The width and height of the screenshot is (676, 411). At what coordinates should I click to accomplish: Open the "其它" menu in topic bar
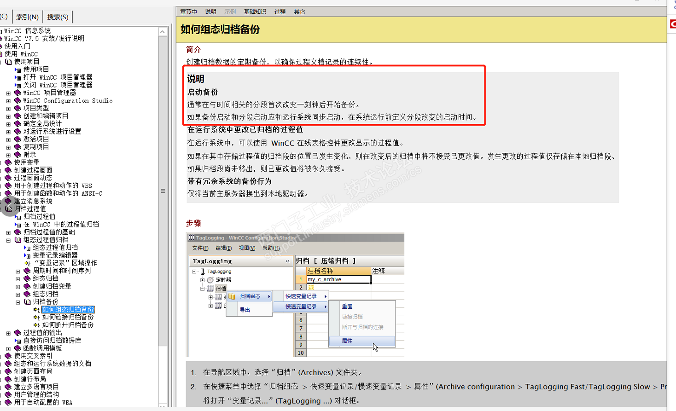pyautogui.click(x=299, y=12)
